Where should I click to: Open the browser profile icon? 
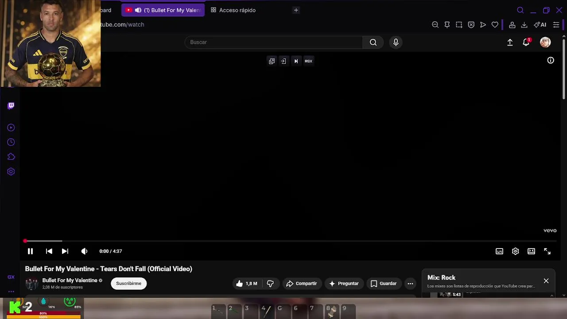(x=512, y=25)
